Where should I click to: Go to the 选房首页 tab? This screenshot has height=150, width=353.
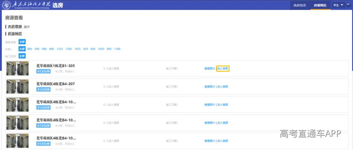(299, 5)
